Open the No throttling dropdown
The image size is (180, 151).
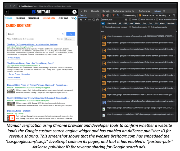(163, 15)
